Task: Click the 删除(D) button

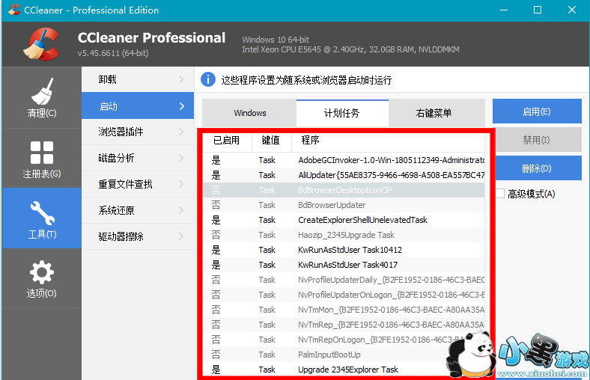Action: 537,168
